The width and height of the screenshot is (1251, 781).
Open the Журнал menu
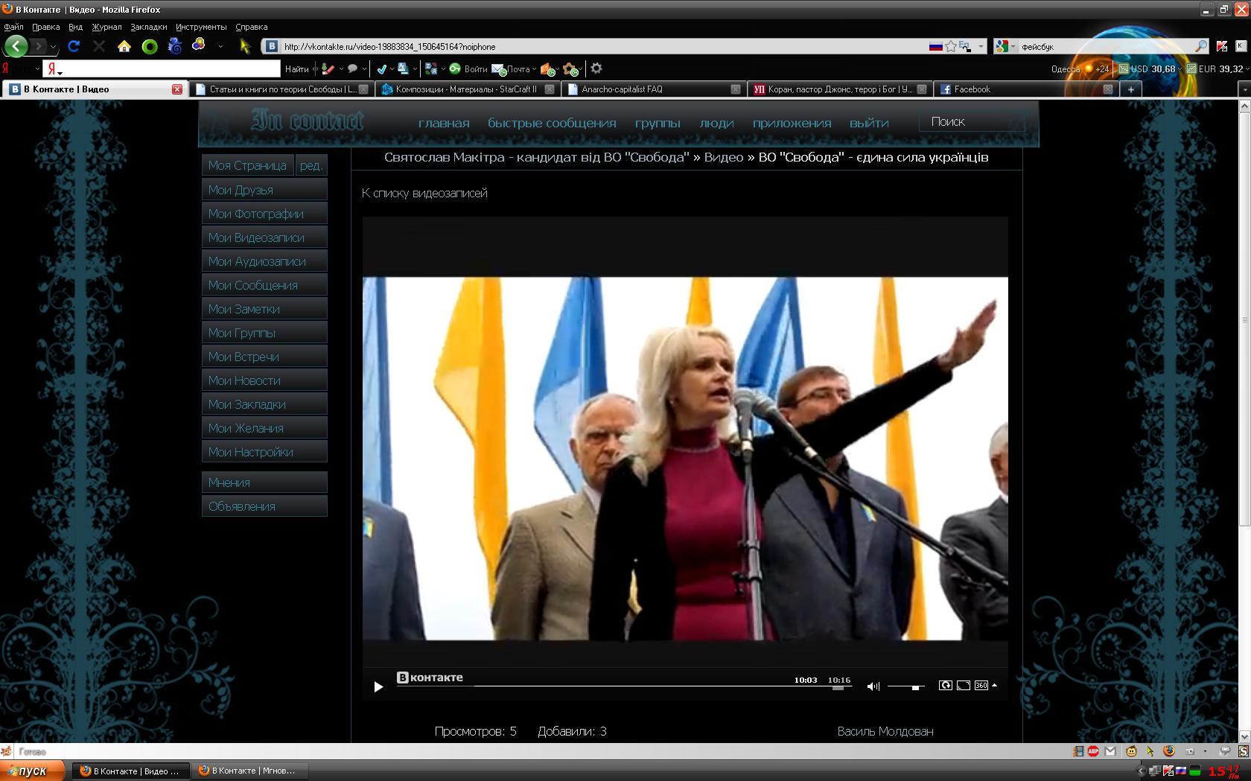coord(106,27)
